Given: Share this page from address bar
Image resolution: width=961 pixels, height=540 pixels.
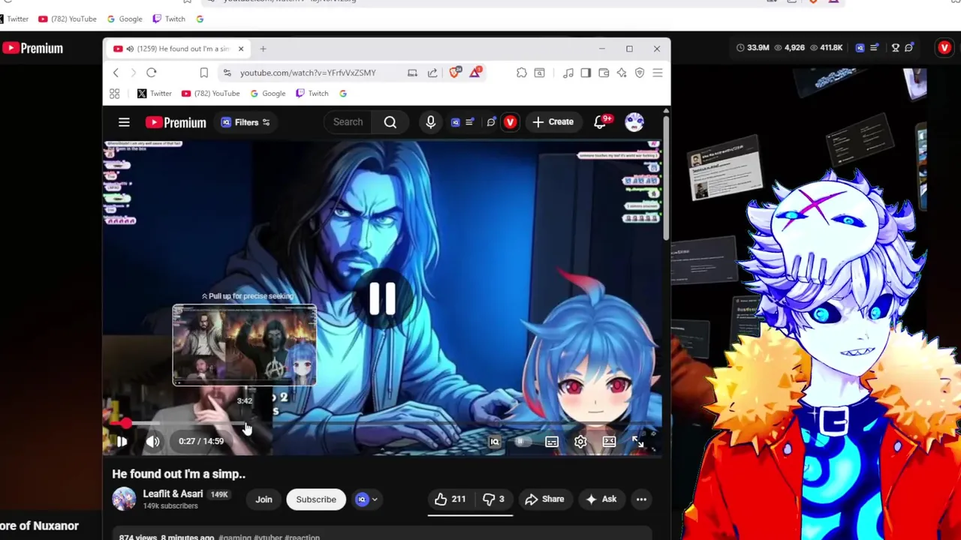Looking at the screenshot, I should click(432, 73).
